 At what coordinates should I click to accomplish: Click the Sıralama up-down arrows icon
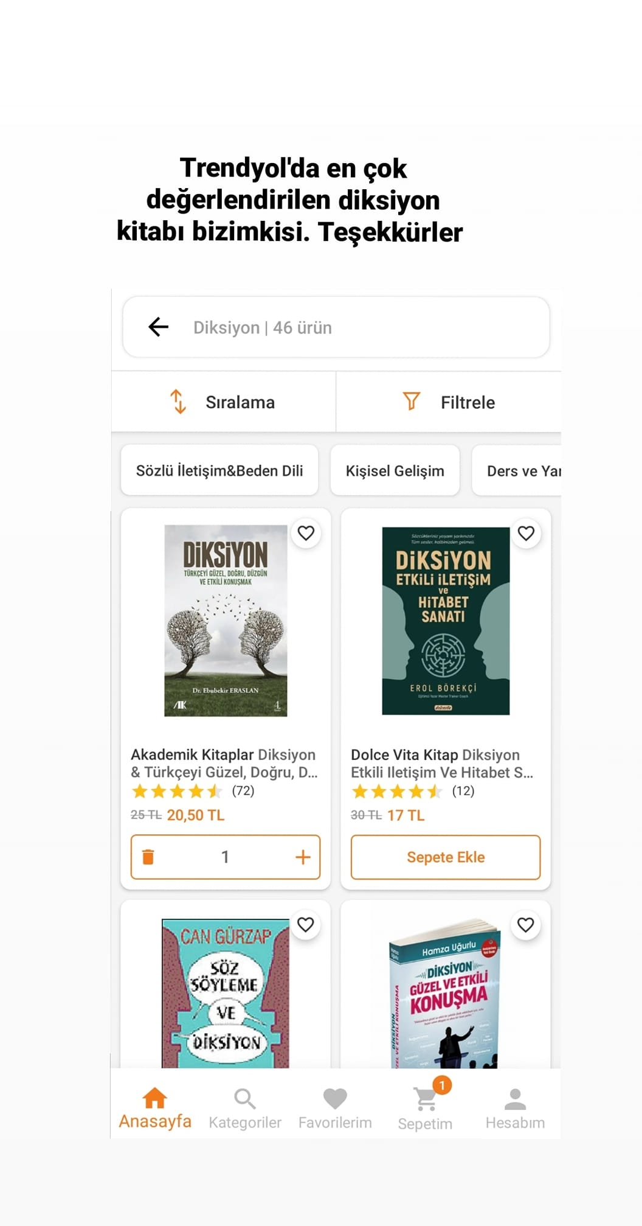178,402
